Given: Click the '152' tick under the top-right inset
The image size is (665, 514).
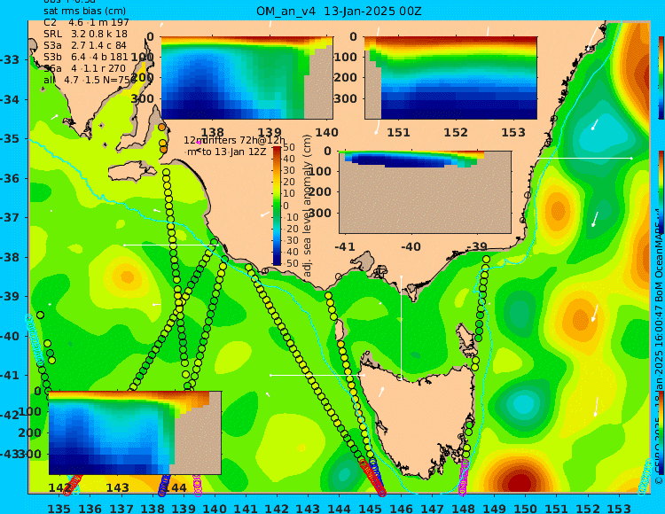Looking at the screenshot, I should [x=456, y=132].
